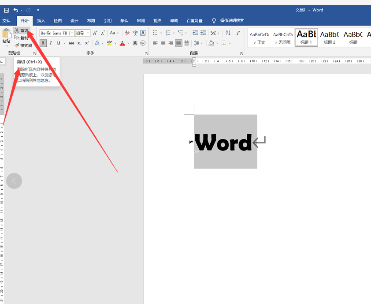Switch to the 插入 tab
The width and height of the screenshot is (371, 304).
41,21
